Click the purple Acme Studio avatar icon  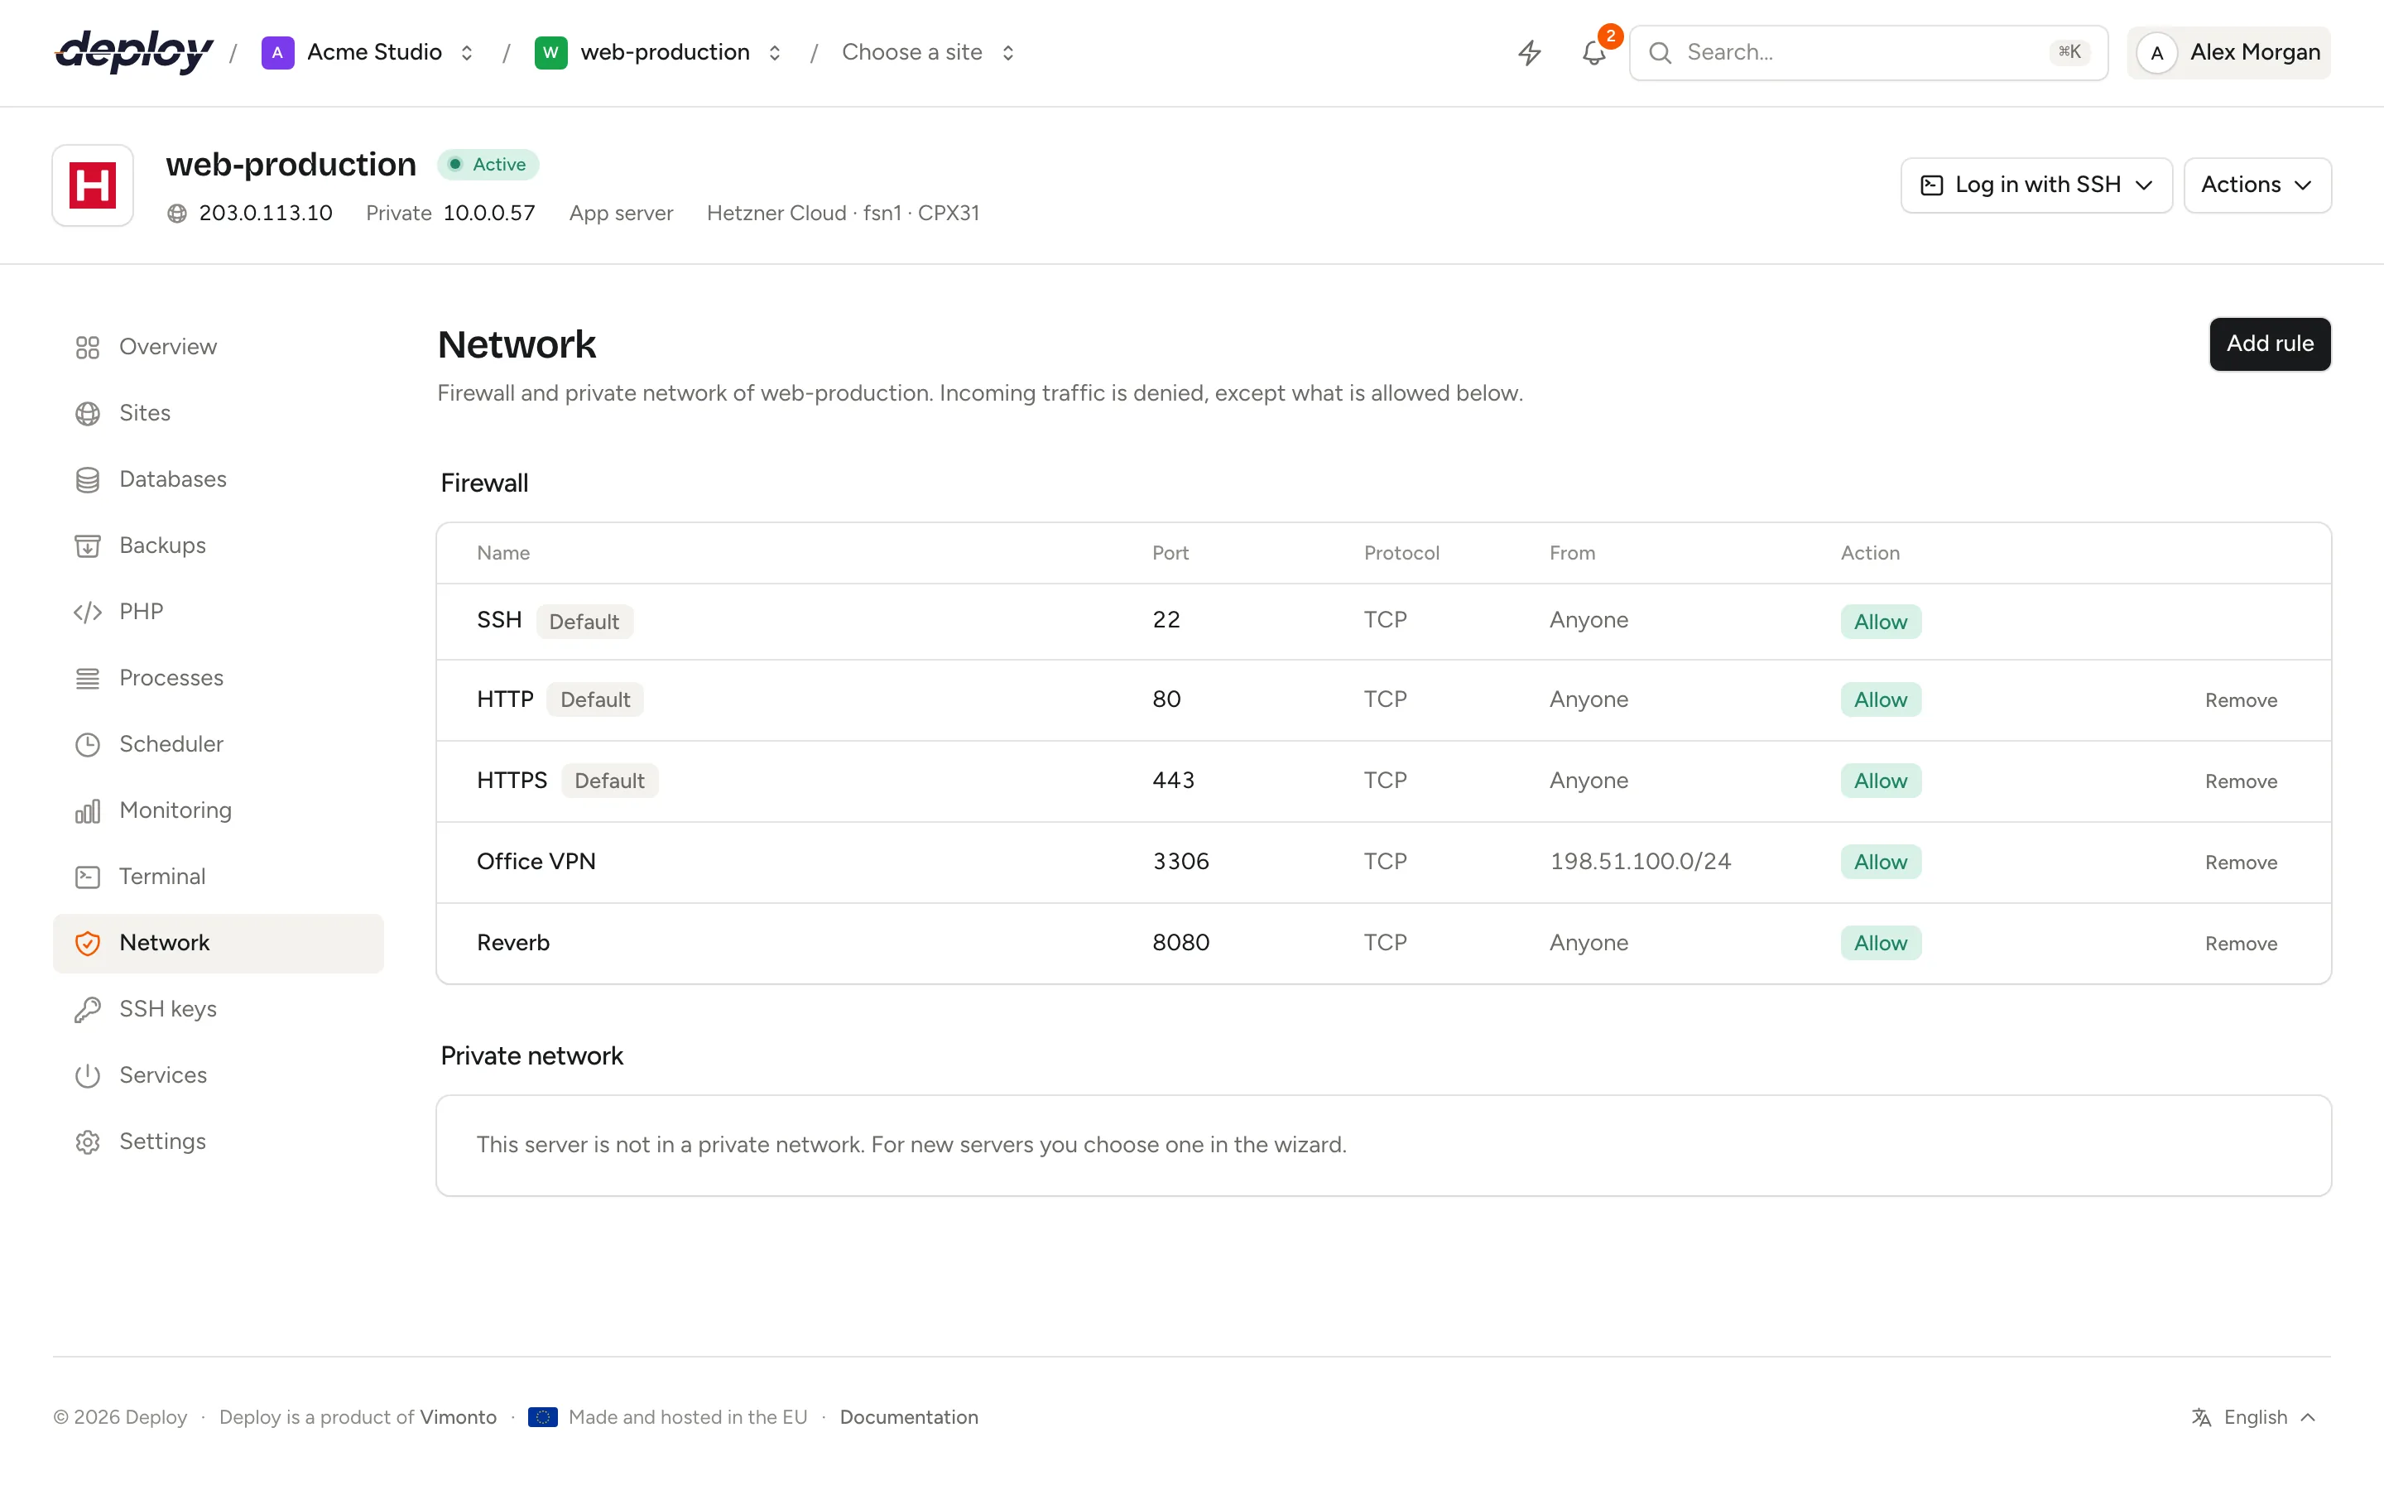[276, 52]
